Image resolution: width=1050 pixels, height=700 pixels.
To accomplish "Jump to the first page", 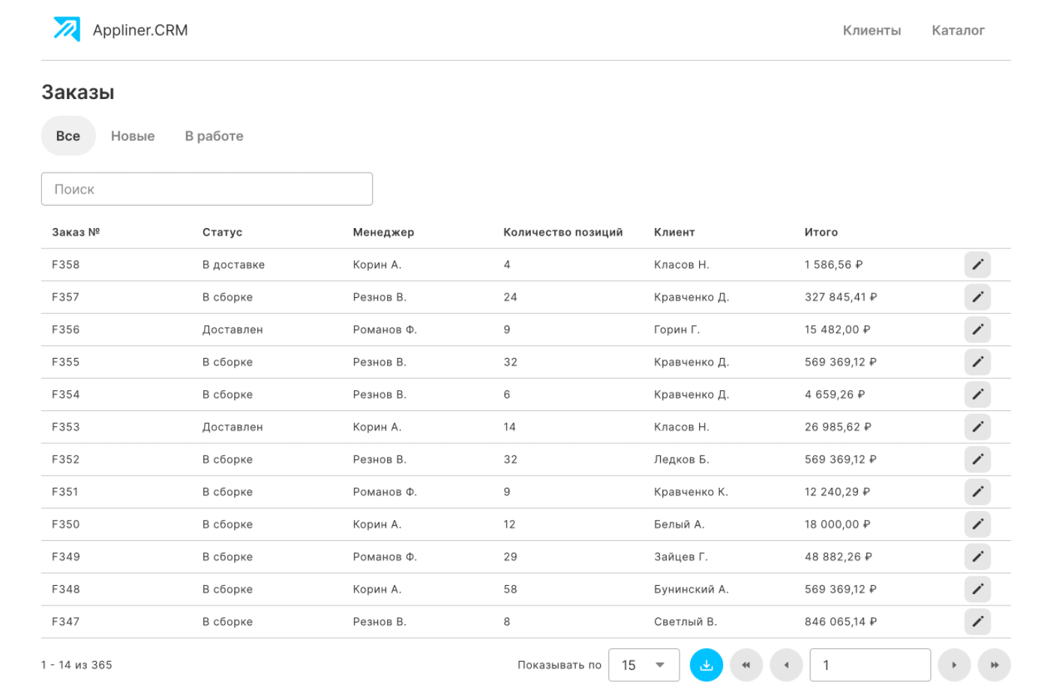I will point(746,665).
